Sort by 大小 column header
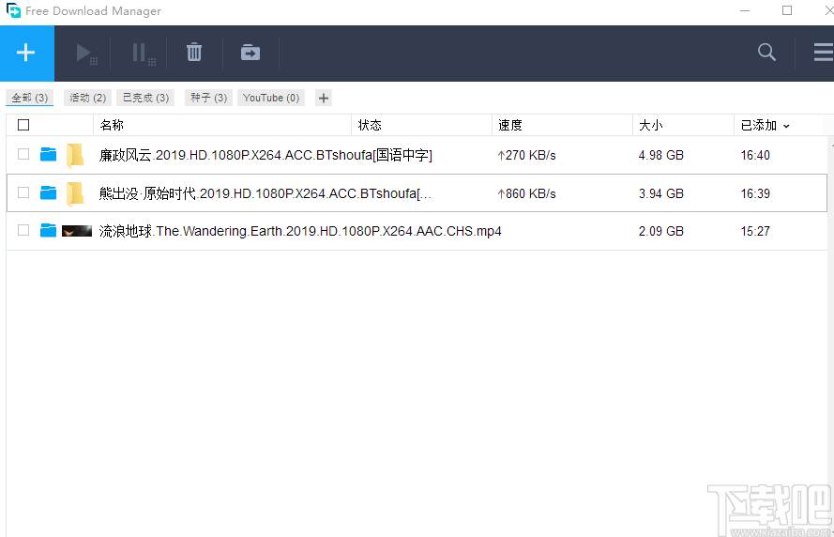Image resolution: width=834 pixels, height=537 pixels. click(x=650, y=125)
